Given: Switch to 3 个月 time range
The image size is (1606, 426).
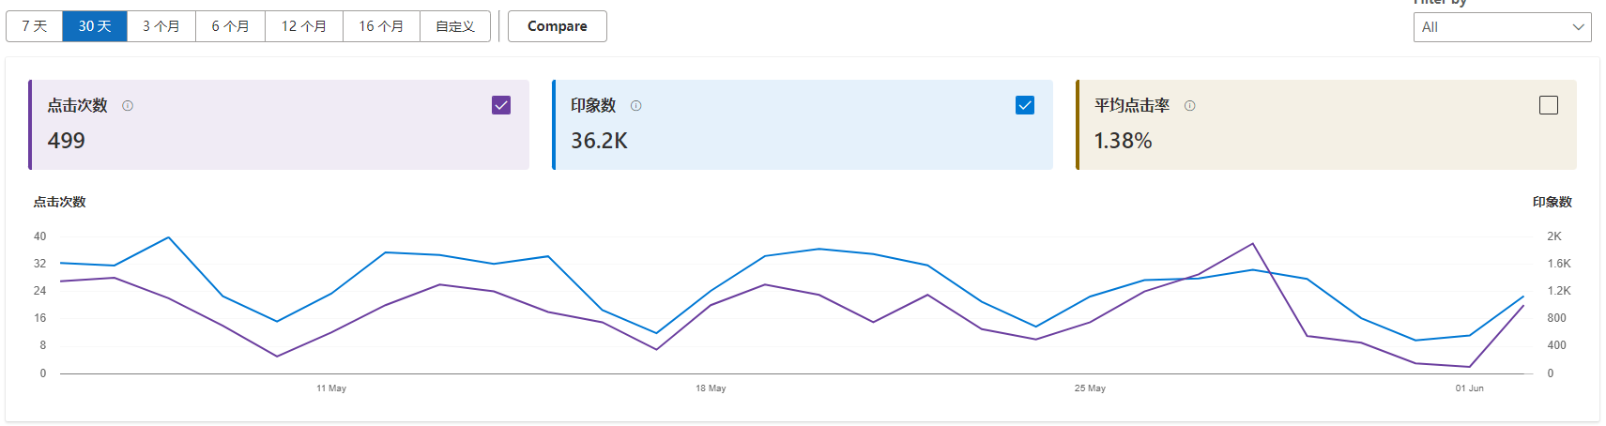Looking at the screenshot, I should pos(161,26).
